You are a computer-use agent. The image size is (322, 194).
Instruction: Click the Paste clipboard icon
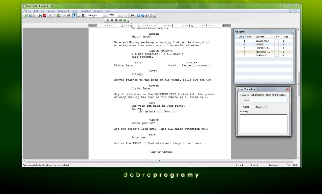(59, 15)
